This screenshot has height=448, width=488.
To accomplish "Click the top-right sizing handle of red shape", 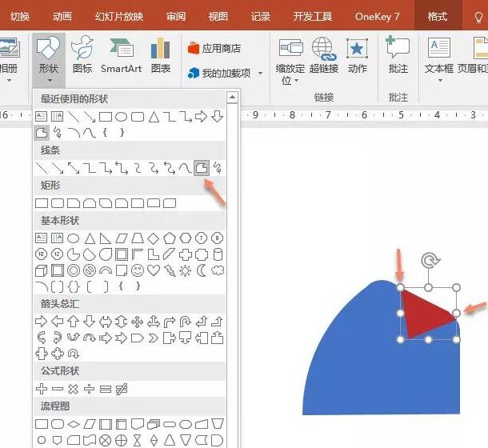I will 456,287.
